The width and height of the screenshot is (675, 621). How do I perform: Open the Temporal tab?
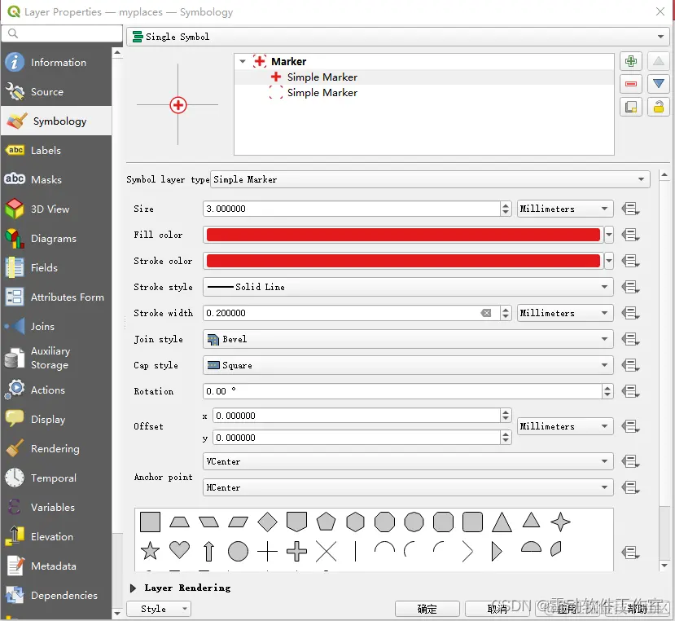point(56,478)
